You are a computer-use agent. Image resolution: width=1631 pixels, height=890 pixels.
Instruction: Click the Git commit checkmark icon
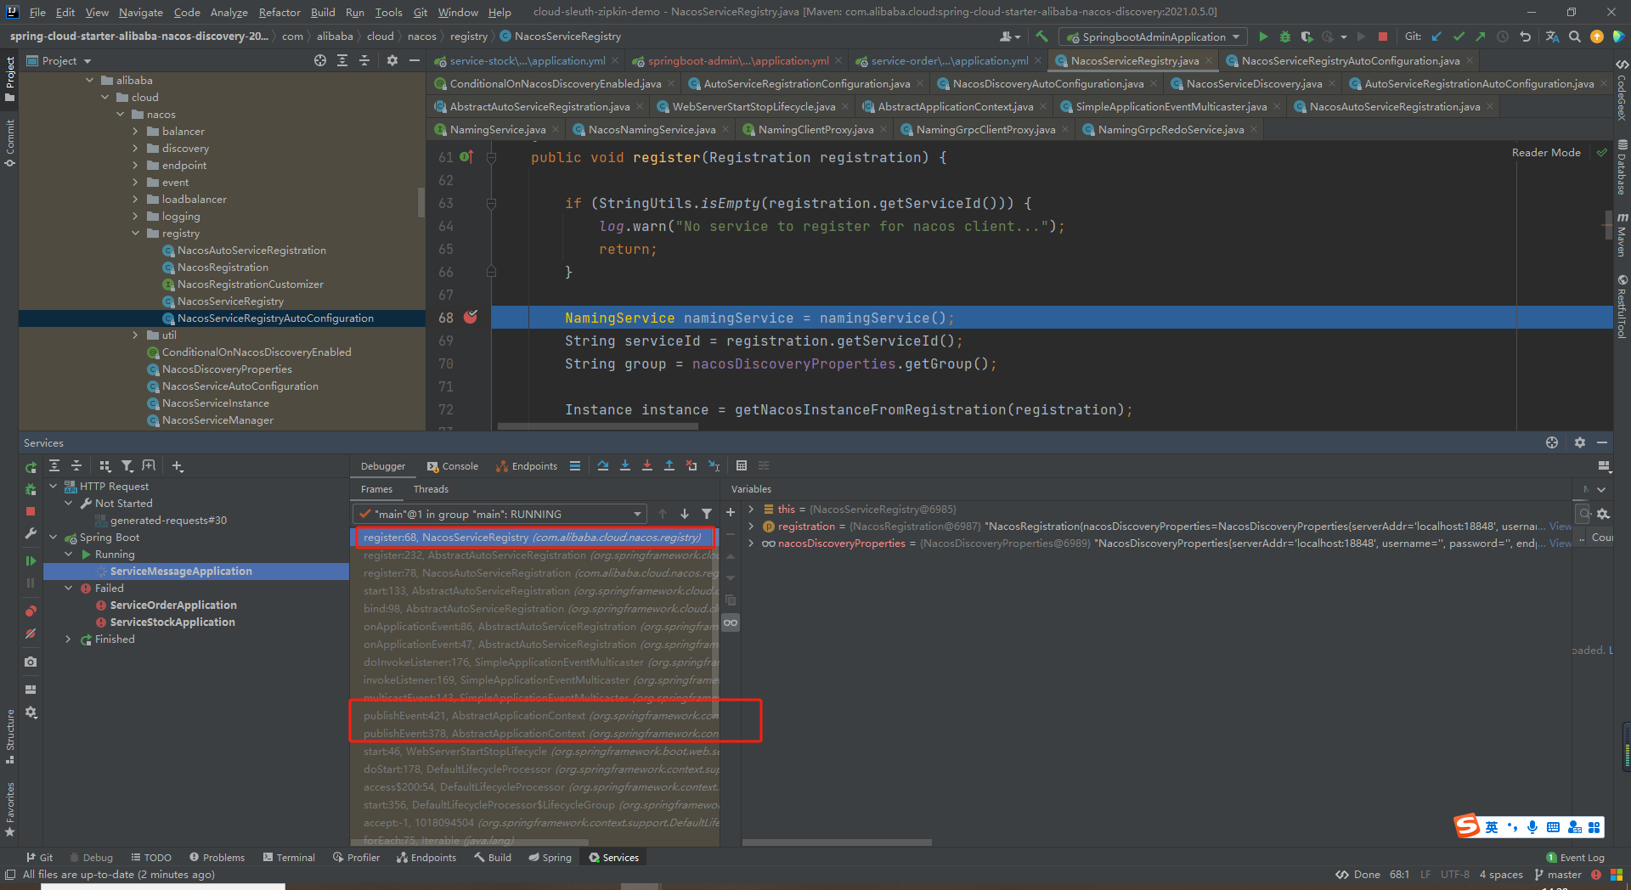pos(1459,37)
